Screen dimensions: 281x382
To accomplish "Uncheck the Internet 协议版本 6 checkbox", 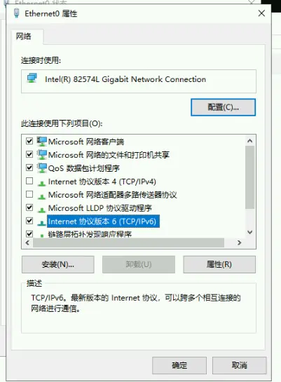I will pyautogui.click(x=29, y=221).
